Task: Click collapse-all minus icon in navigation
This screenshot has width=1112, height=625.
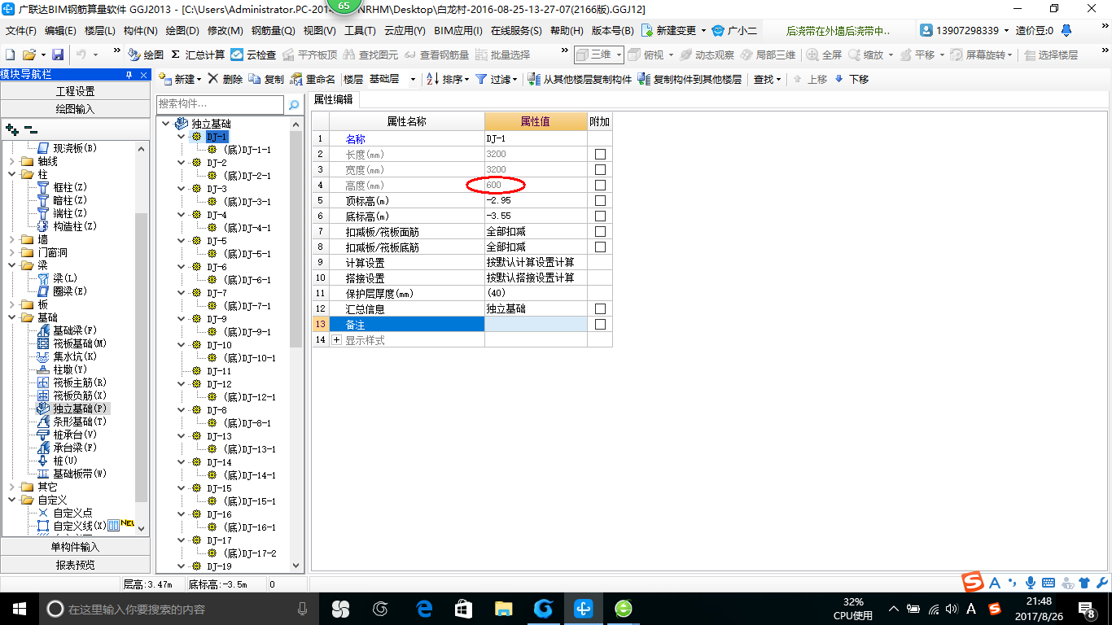Action: click(x=31, y=129)
